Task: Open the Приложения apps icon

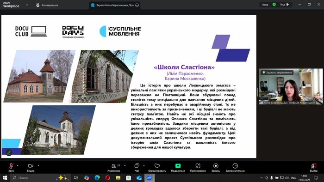Action: point(198,166)
